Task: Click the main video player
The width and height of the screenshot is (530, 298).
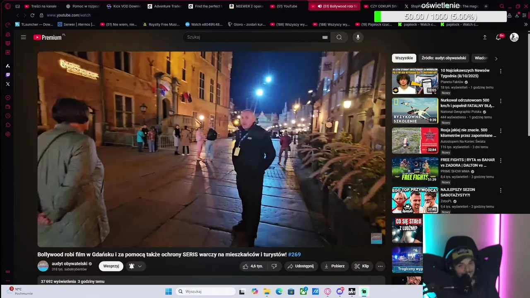Action: coord(211,149)
